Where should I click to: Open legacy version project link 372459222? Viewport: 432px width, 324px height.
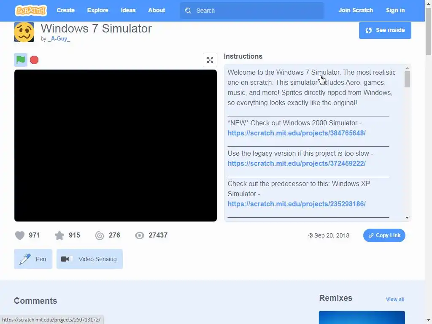click(297, 163)
